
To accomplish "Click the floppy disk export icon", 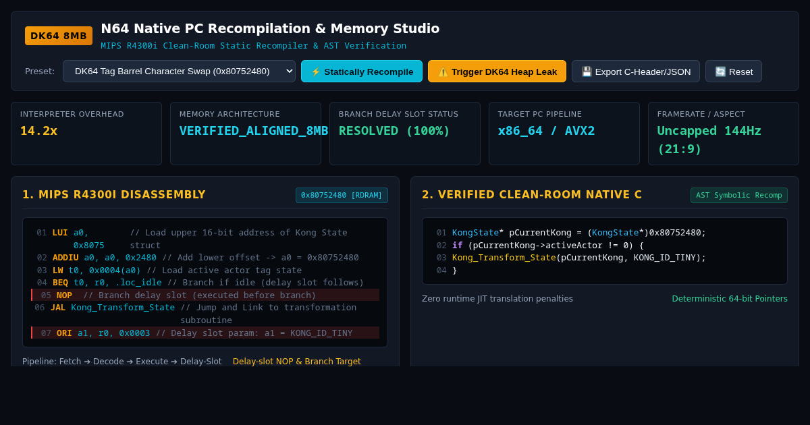I will pos(587,72).
